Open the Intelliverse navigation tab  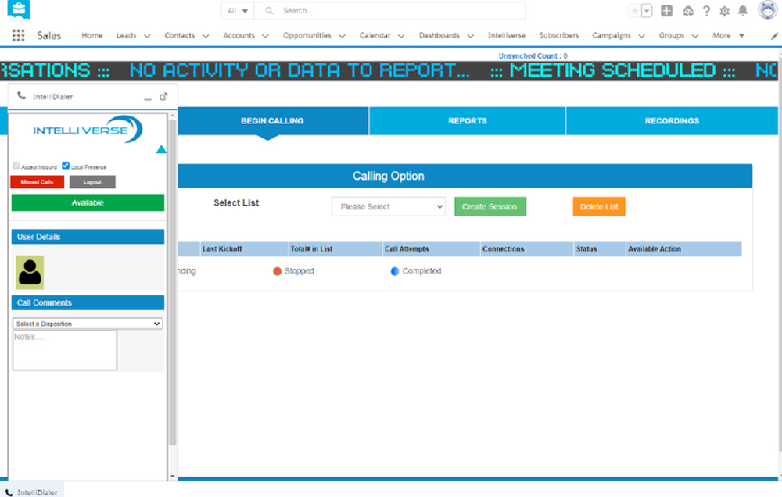click(507, 35)
